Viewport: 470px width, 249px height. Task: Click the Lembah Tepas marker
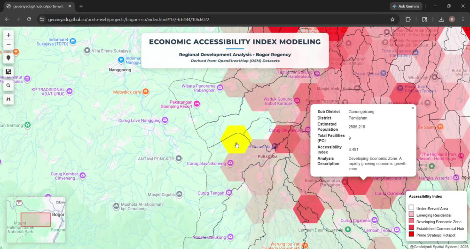[x=397, y=230]
